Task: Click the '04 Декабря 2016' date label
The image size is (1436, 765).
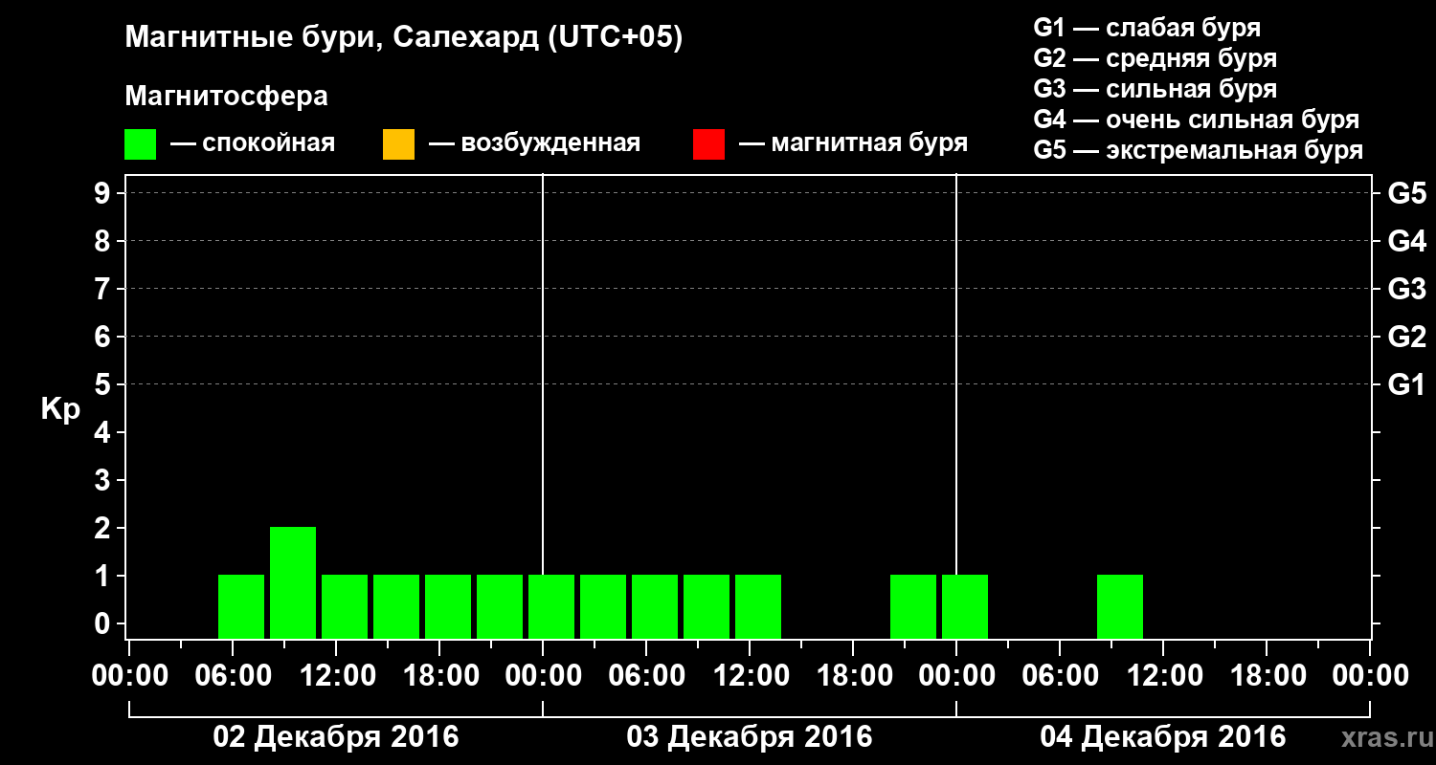Action: (x=1163, y=737)
